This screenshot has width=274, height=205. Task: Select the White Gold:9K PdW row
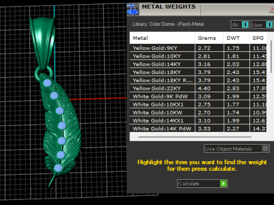(x=198, y=96)
